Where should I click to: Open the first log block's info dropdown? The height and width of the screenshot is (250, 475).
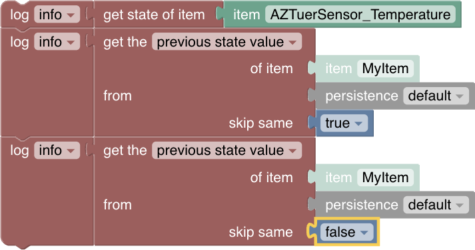57,15
